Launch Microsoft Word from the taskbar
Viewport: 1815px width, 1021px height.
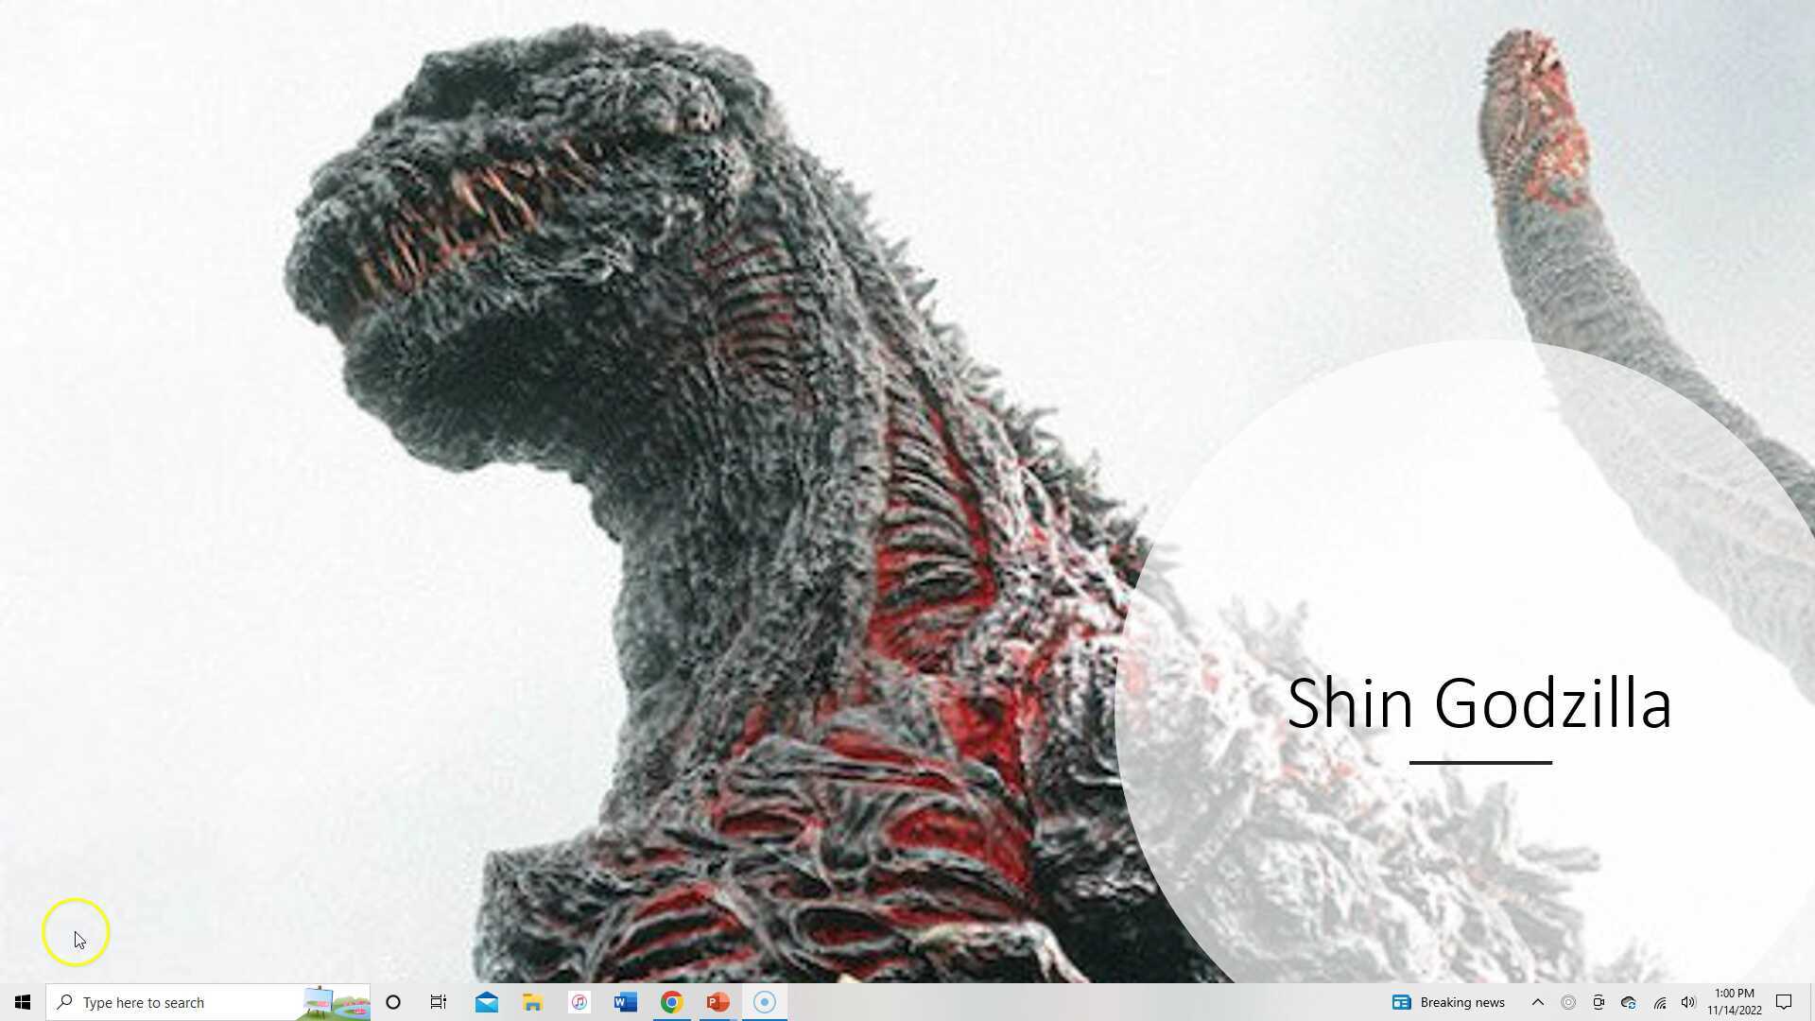[625, 1002]
